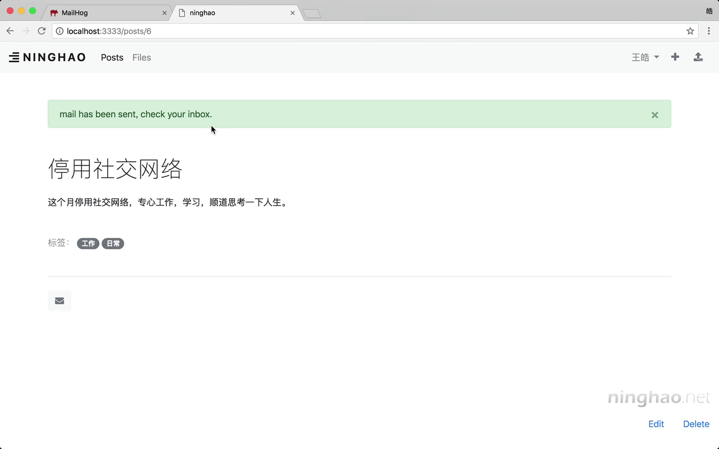Viewport: 719px width, 449px height.
Task: Open the Posts navigation item
Action: (112, 57)
